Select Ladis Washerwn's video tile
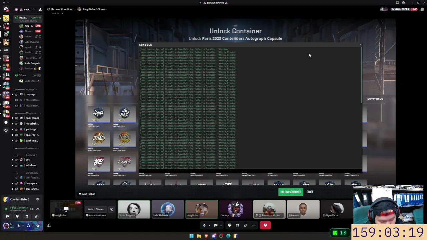The height and width of the screenshot is (240, 427). [168, 209]
